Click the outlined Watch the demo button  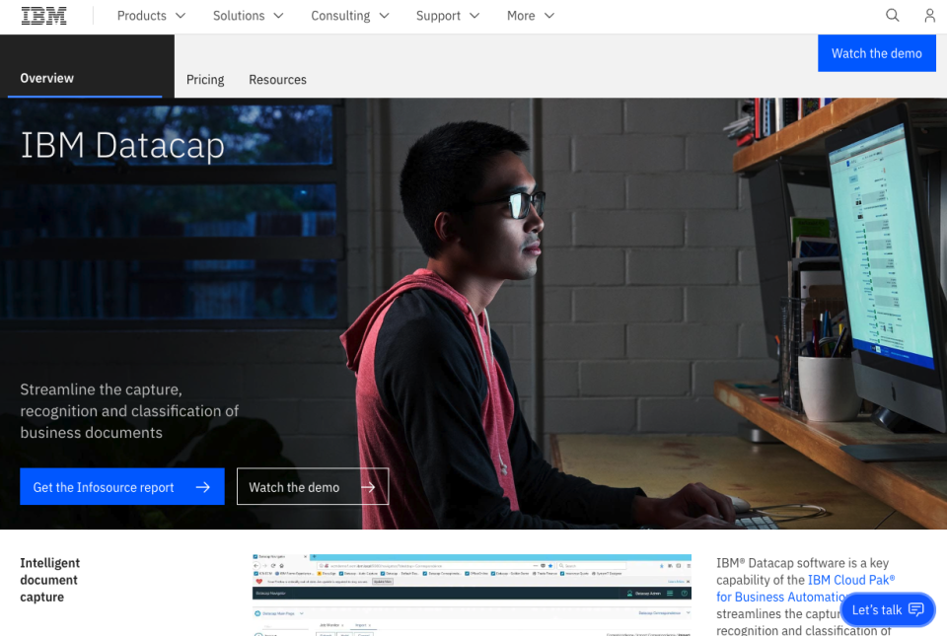pyautogui.click(x=313, y=486)
